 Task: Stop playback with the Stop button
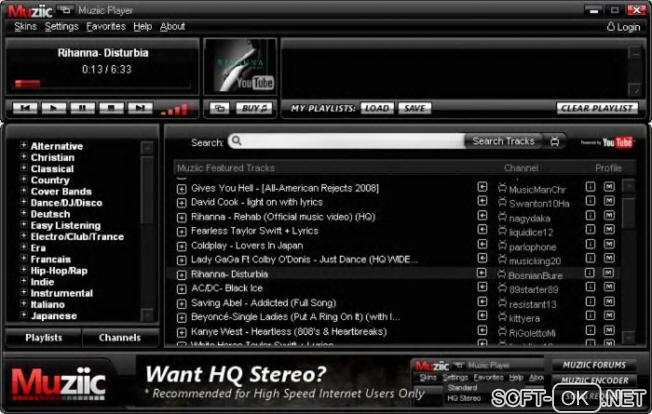111,108
